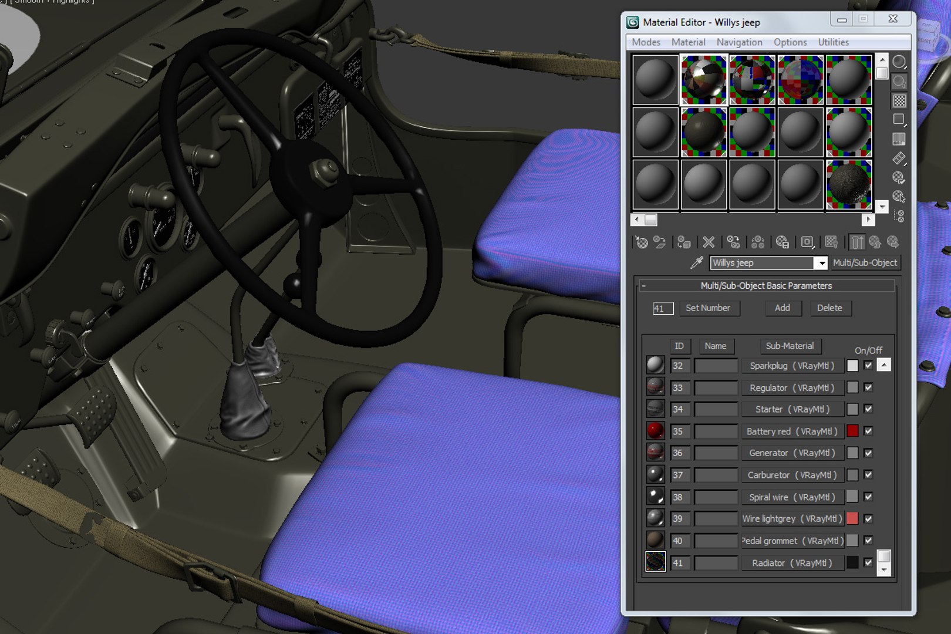
Task: Click Put Material to Scene icon
Action: click(660, 242)
